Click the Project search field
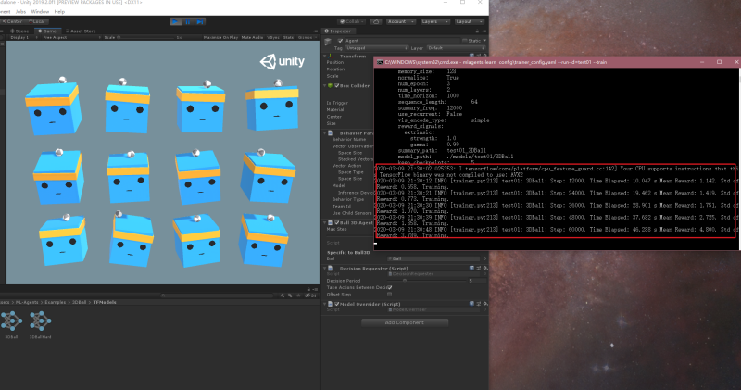This screenshot has height=390, width=741. 218,296
